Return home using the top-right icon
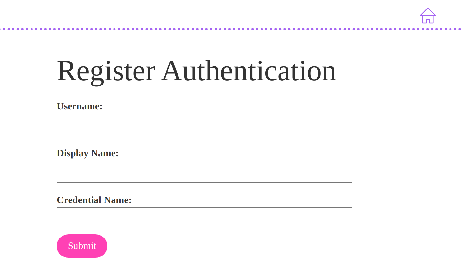Image resolution: width=462 pixels, height=266 pixels. click(428, 16)
